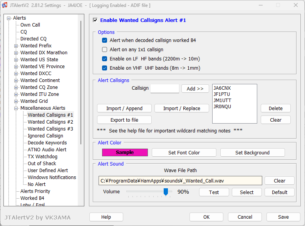Click Export to file button

(124, 120)
